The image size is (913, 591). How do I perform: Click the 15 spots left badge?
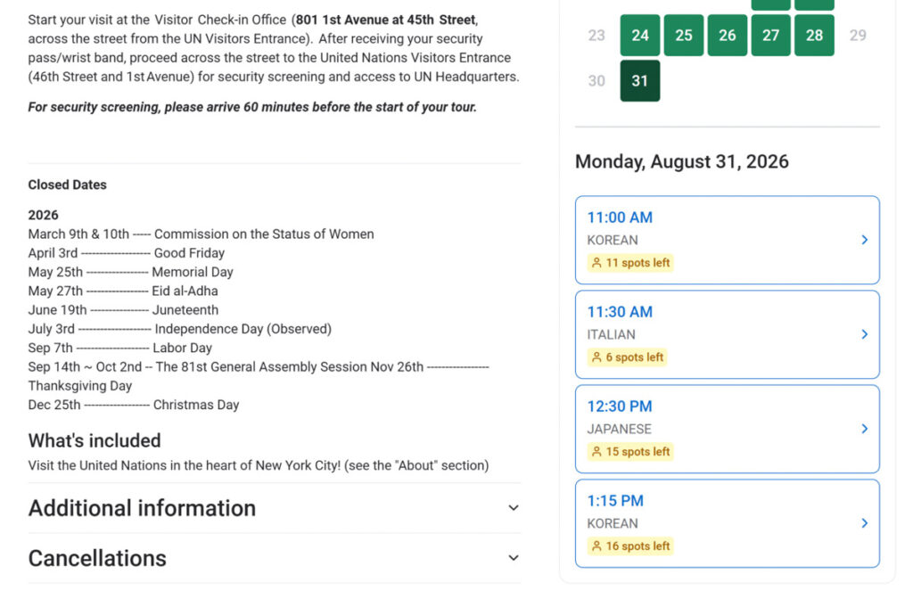[x=630, y=451]
